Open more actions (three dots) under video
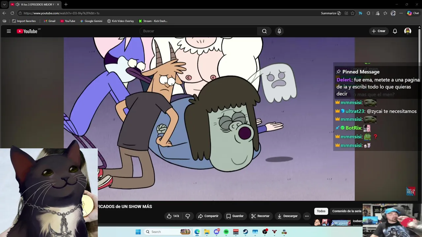Image resolution: width=422 pixels, height=237 pixels. click(307, 216)
